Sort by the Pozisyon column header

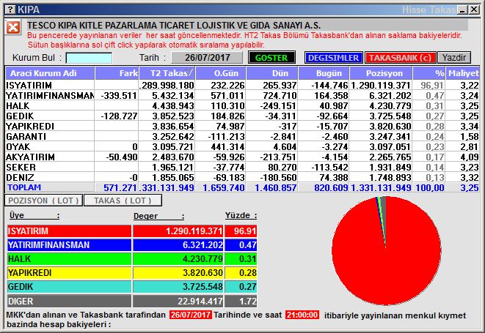[x=381, y=73]
